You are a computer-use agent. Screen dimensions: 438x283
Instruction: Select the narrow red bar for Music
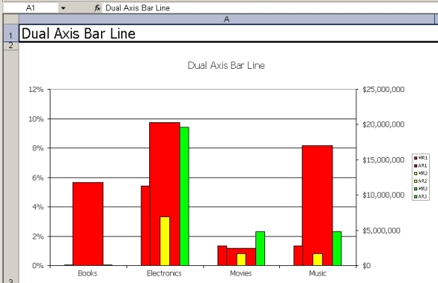[298, 256]
